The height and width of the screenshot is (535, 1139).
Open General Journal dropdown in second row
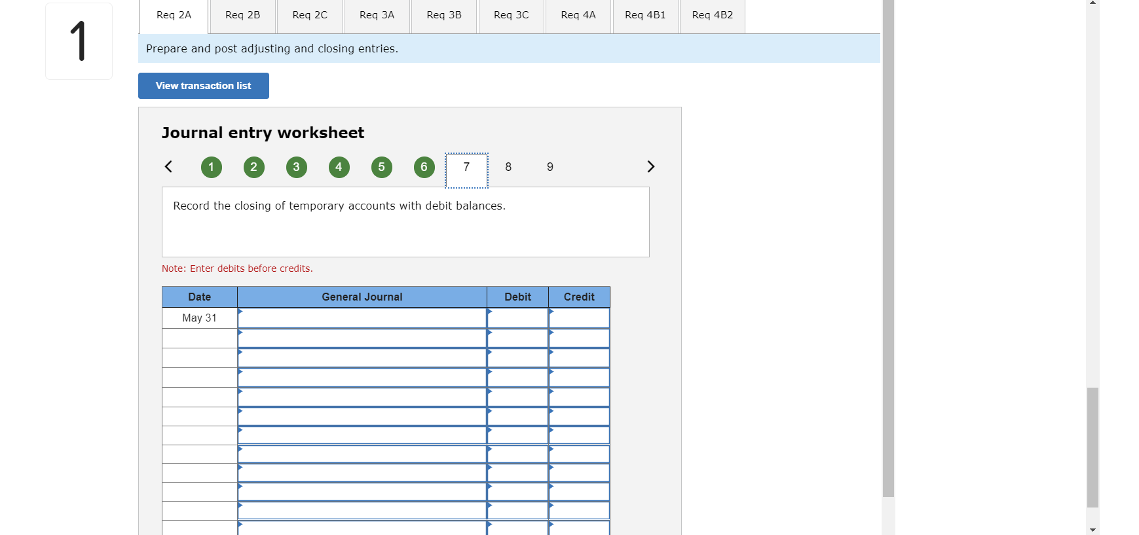point(362,338)
